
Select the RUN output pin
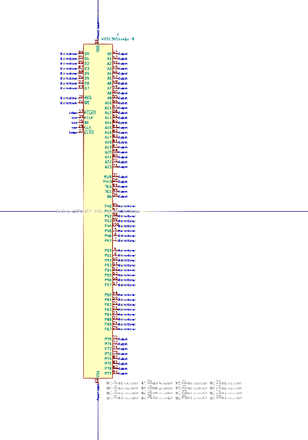tap(115, 176)
